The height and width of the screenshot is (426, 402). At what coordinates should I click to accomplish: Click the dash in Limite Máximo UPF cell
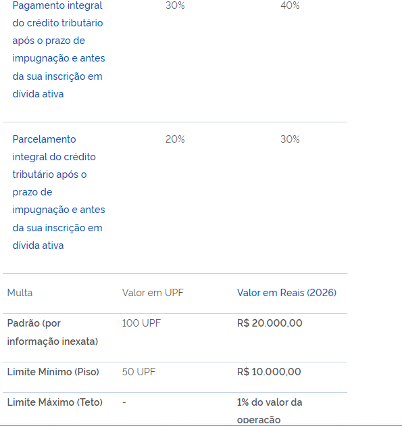coord(124,402)
